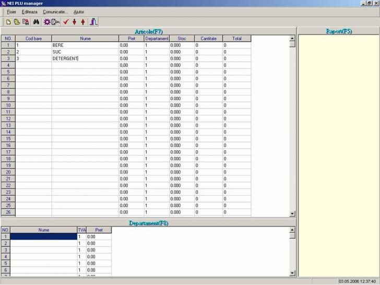Open settings with the purple gear icon

tap(47, 22)
